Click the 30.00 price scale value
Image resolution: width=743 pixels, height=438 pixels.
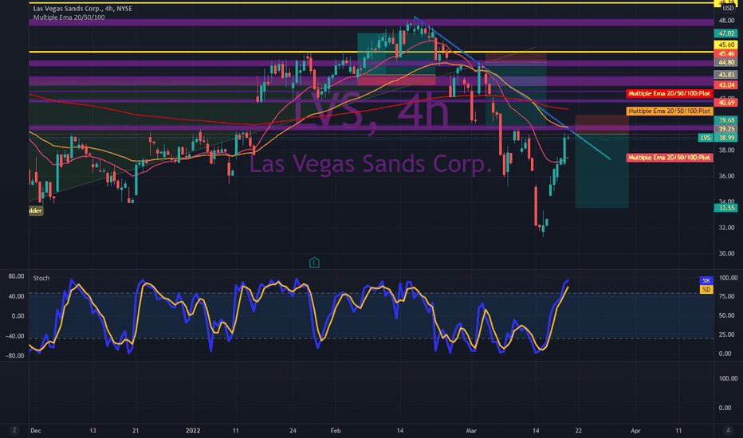[726, 253]
